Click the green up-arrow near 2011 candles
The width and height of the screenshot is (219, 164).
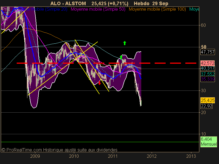pos(121,57)
